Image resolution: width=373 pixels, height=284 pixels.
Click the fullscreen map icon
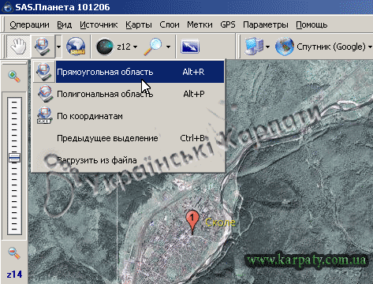(x=190, y=47)
